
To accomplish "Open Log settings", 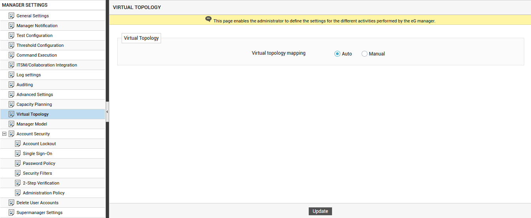I will point(28,75).
